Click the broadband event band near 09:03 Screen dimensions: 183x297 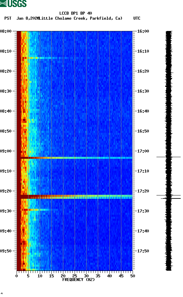[x=75, y=158]
